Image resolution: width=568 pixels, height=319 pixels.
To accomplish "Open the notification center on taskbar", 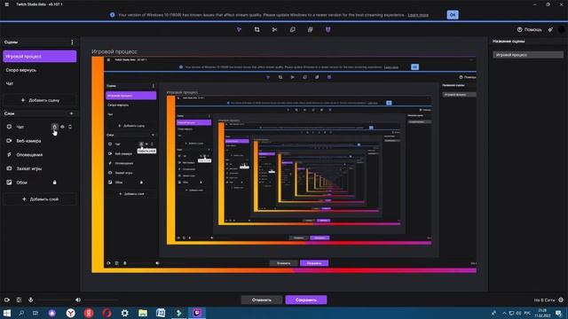I will pos(558,313).
